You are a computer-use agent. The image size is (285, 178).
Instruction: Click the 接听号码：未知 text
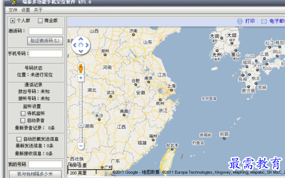34,98
